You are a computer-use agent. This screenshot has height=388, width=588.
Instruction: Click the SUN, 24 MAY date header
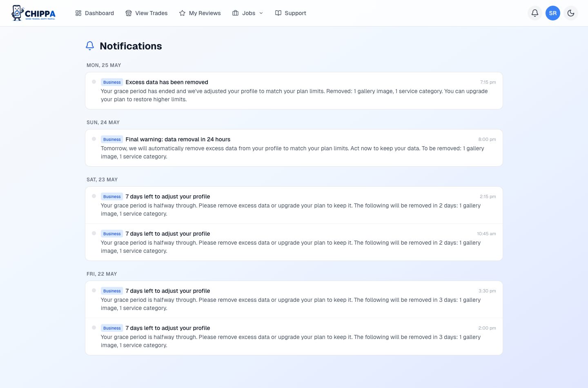click(x=103, y=123)
